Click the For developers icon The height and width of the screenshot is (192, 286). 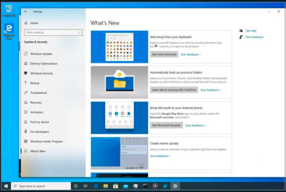26,132
